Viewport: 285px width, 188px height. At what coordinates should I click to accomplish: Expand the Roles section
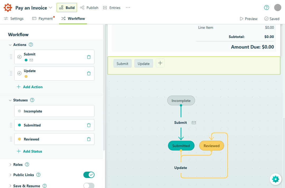10,164
